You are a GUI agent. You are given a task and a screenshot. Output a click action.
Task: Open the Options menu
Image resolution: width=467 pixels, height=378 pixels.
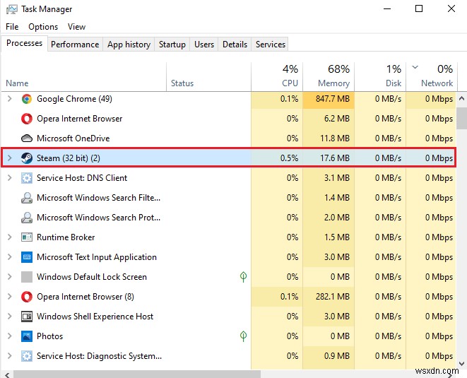tap(43, 27)
